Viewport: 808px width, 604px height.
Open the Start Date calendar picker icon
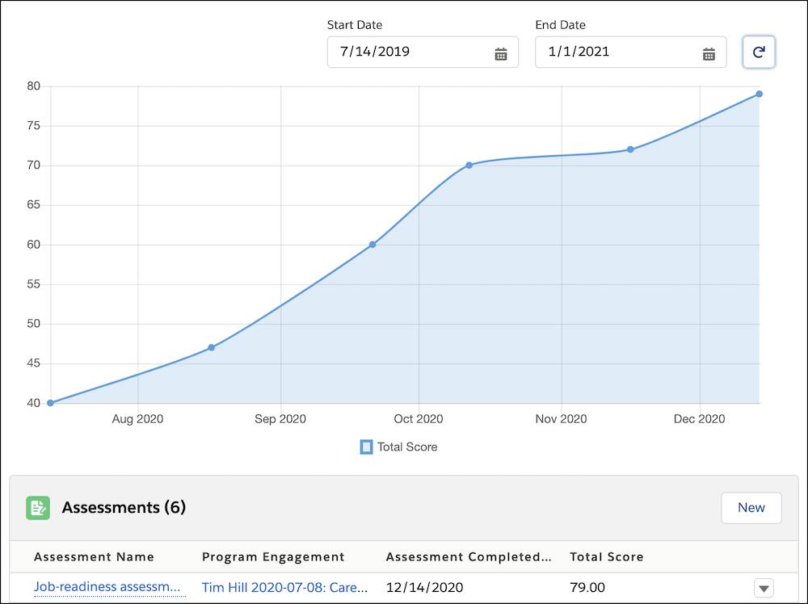click(500, 53)
